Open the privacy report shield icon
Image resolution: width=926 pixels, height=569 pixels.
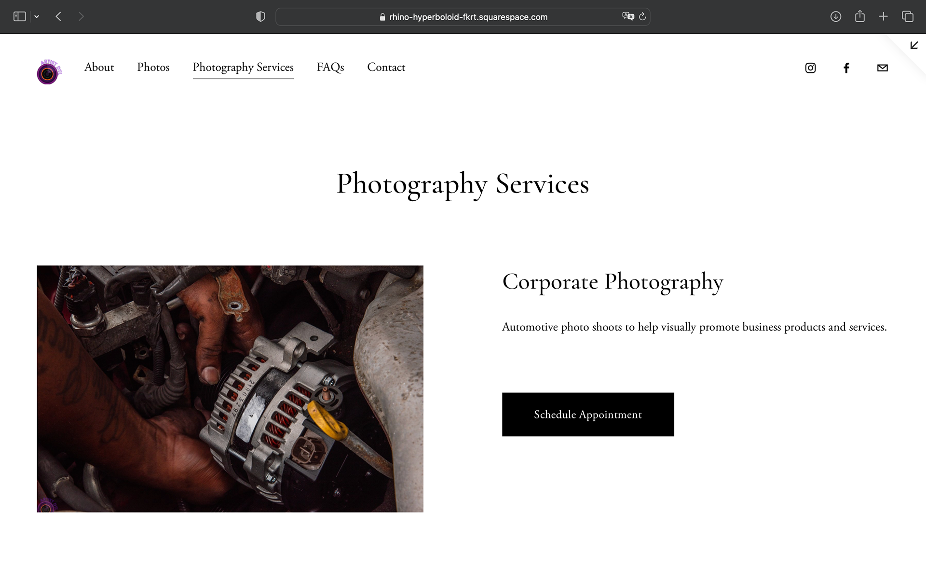[260, 17]
